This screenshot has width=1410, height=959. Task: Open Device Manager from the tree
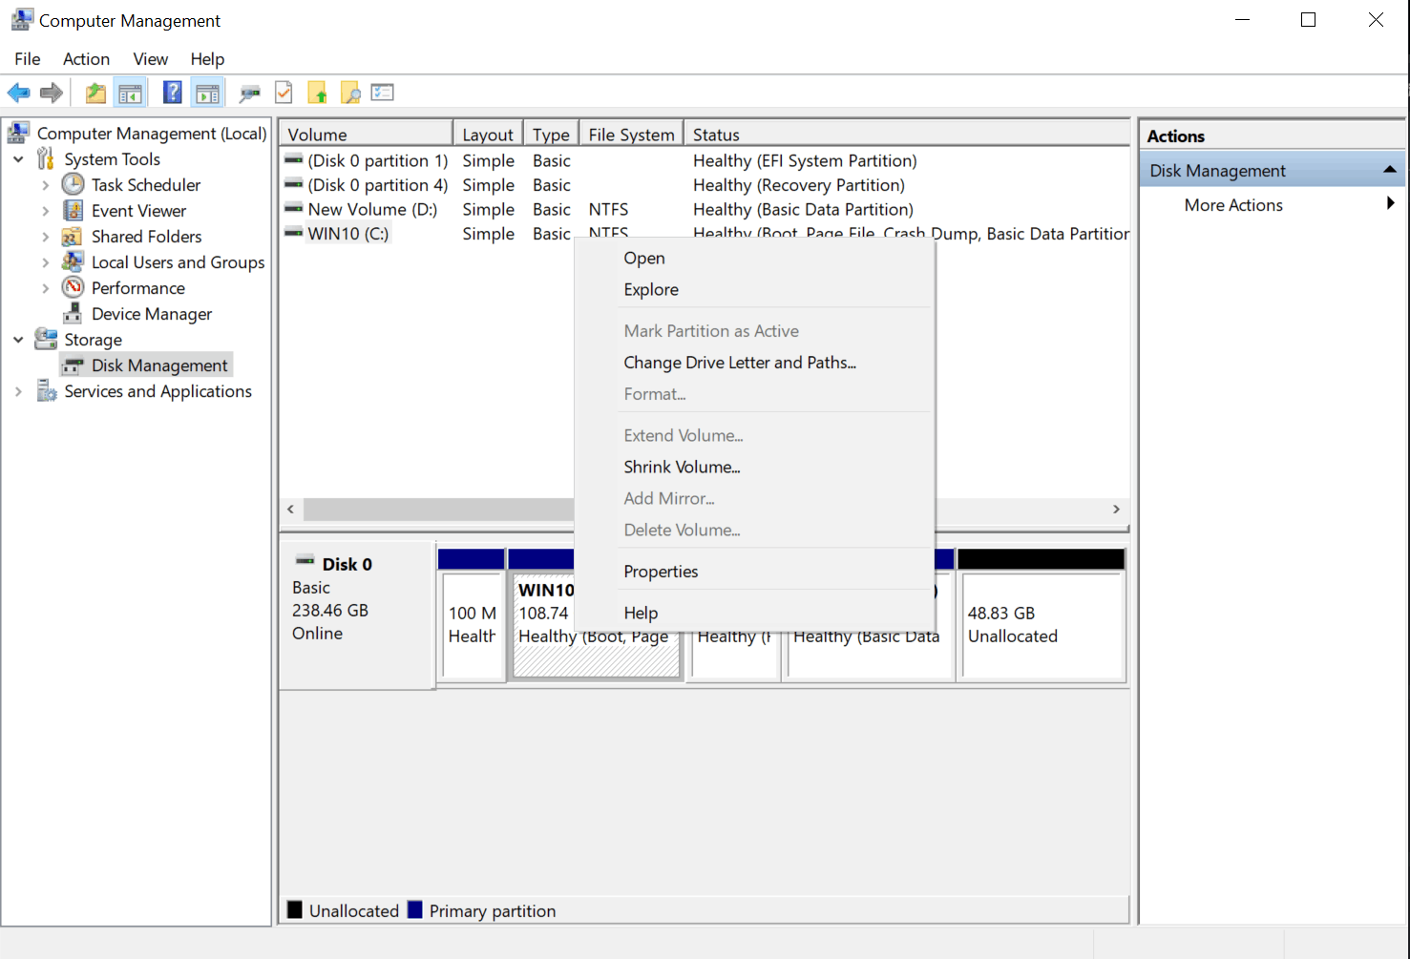(152, 314)
